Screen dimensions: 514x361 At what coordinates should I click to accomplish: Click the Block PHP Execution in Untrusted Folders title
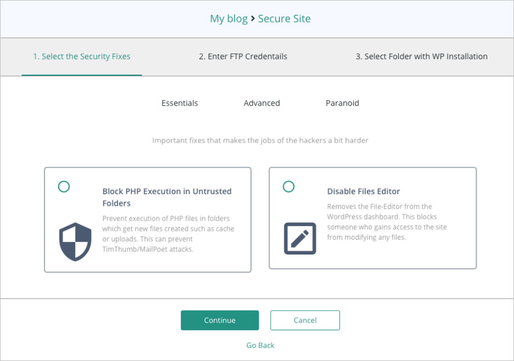[x=167, y=197]
